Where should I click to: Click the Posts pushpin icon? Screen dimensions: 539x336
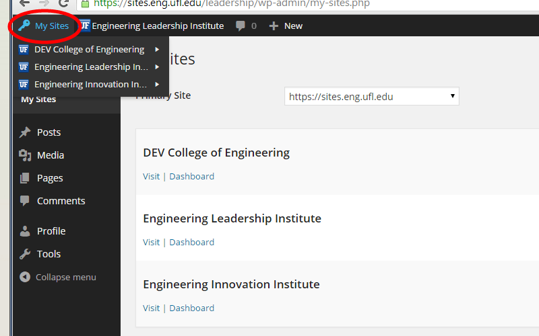(x=25, y=132)
